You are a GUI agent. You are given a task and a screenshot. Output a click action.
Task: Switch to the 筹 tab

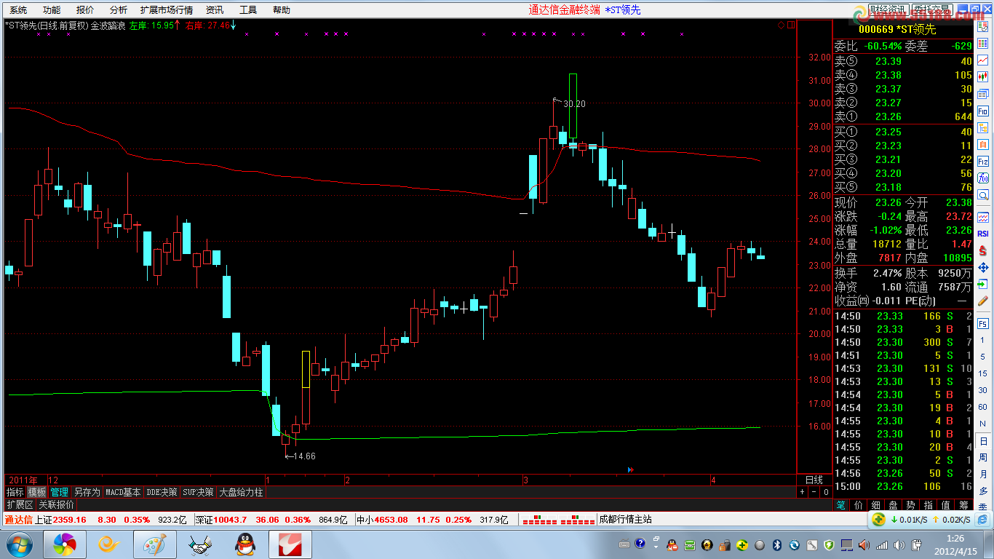click(963, 504)
